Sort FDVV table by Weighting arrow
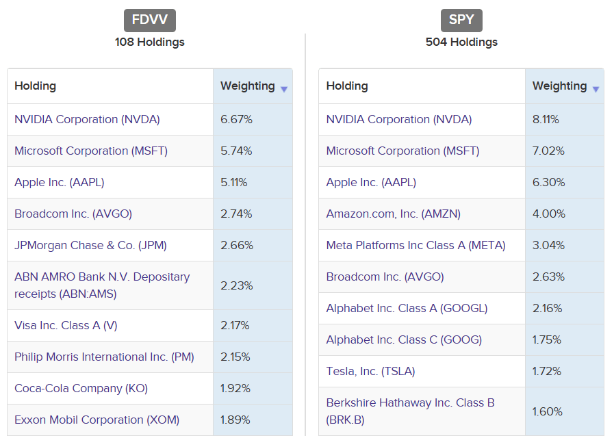This screenshot has height=436, width=614. pos(284,89)
